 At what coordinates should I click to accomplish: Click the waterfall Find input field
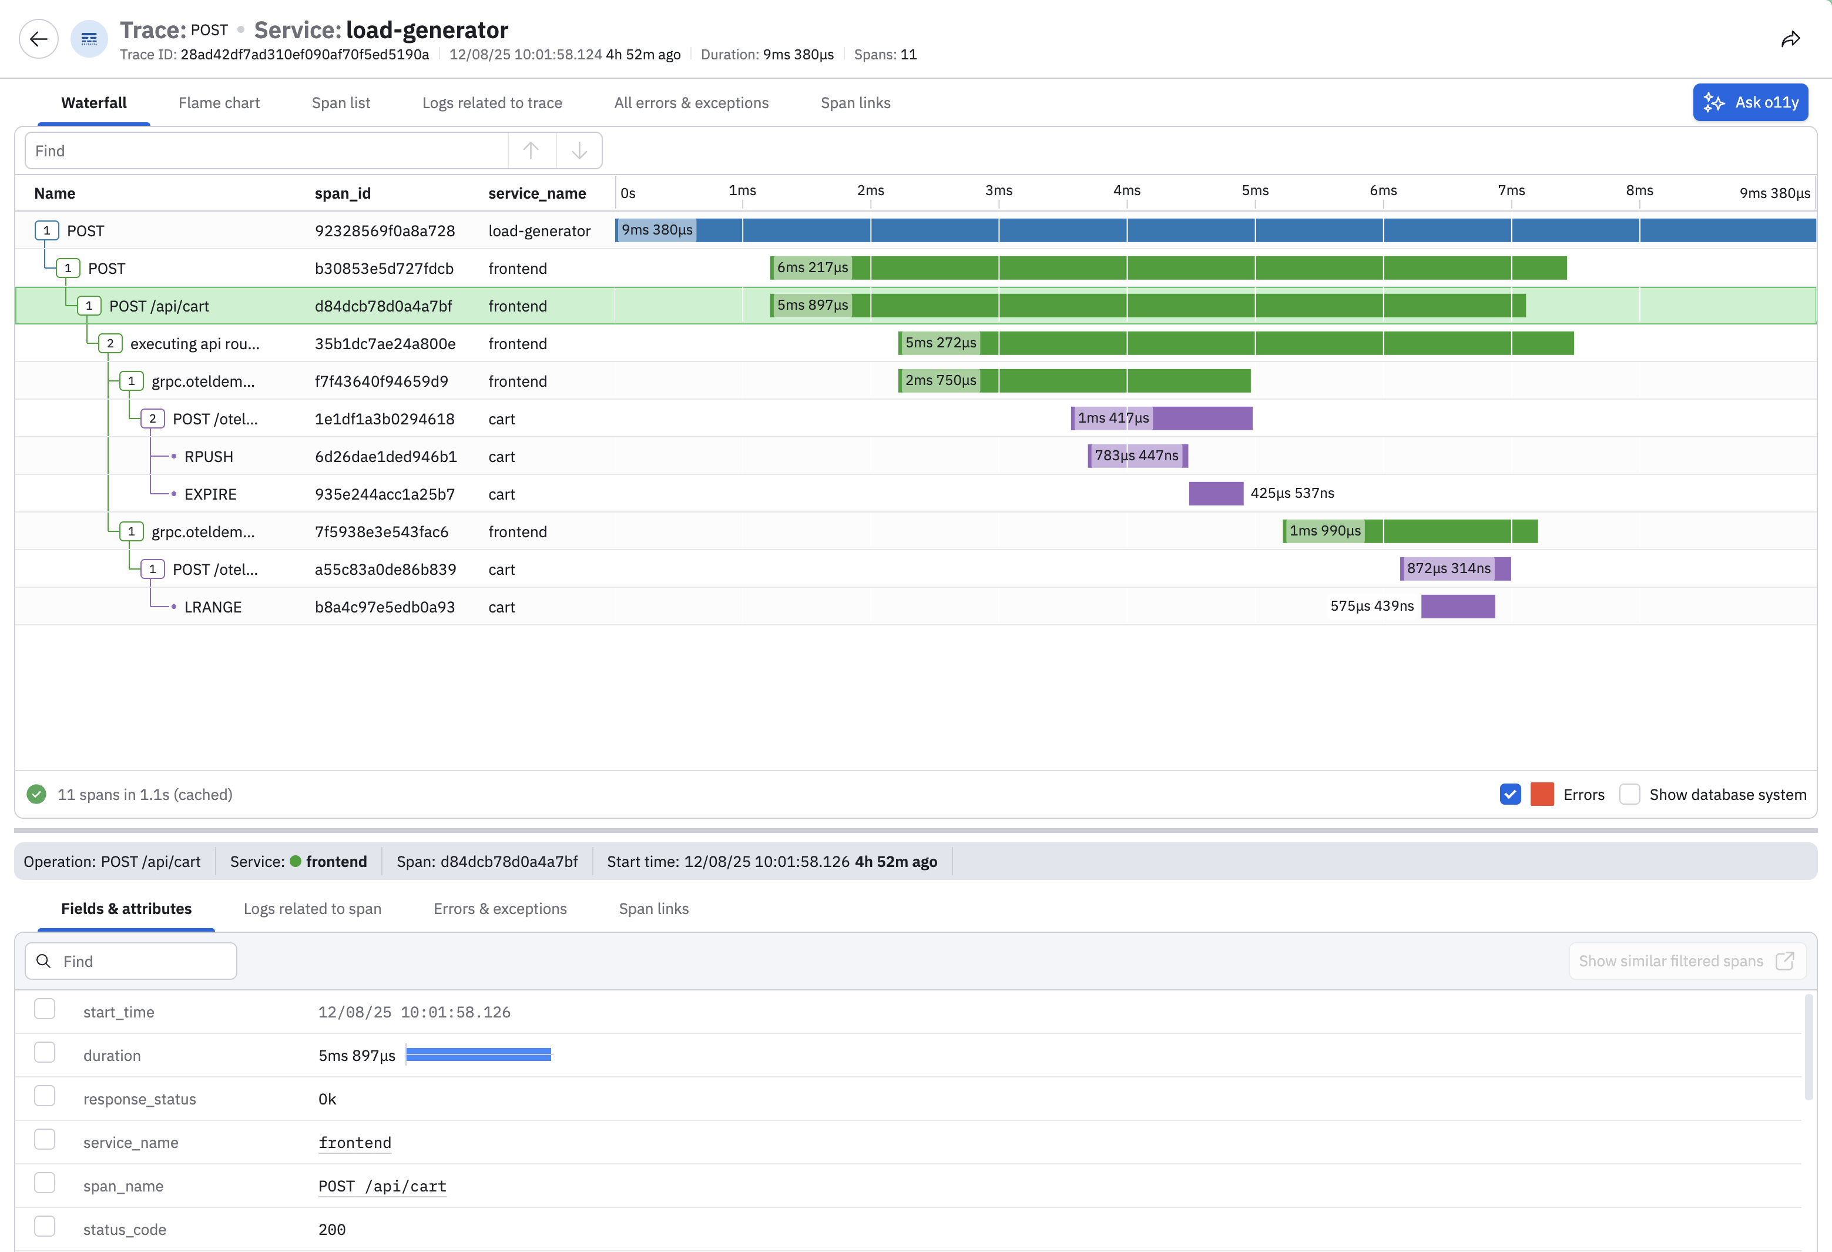266,150
